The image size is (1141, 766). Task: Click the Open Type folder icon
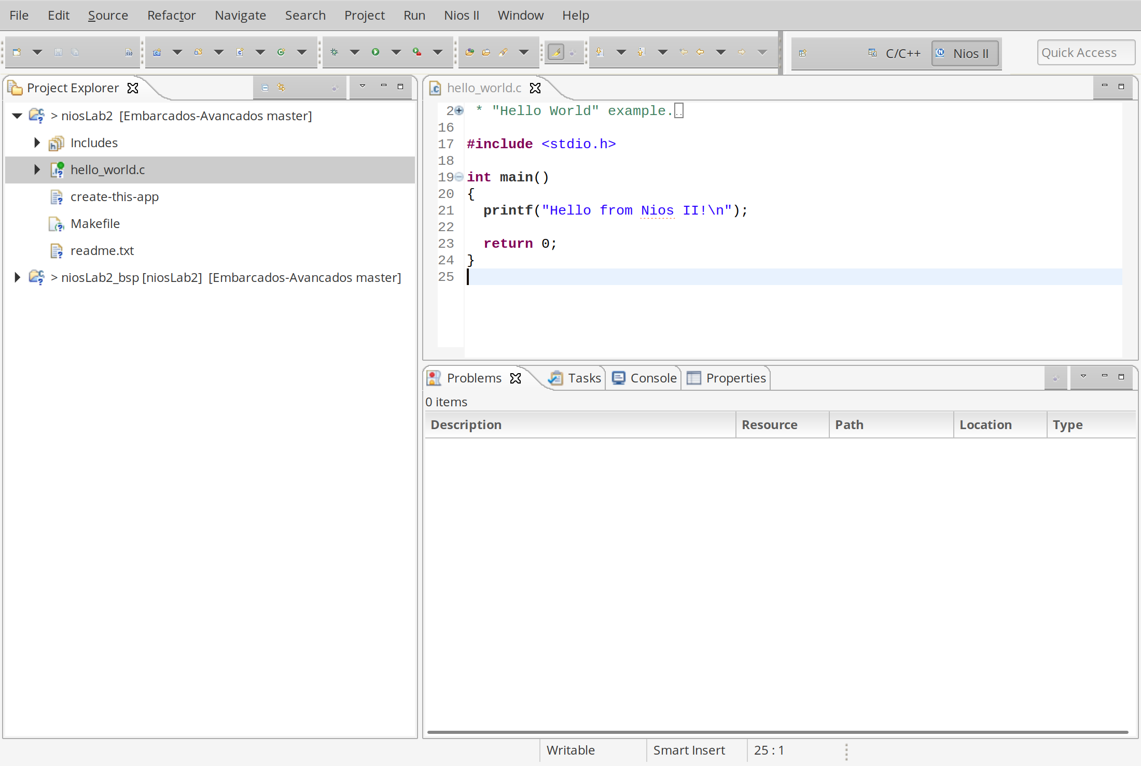coord(486,52)
